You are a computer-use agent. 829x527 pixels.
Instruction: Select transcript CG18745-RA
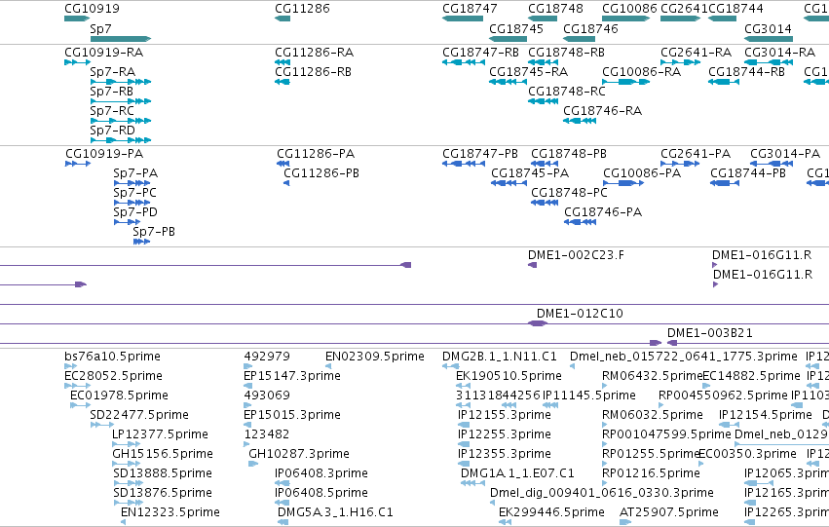pyautogui.click(x=529, y=72)
